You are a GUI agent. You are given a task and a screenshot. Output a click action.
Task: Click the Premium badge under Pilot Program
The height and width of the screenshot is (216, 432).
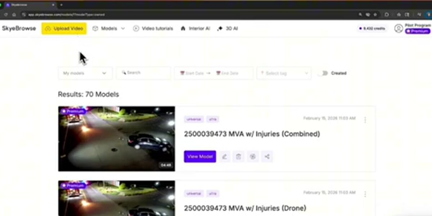417,31
